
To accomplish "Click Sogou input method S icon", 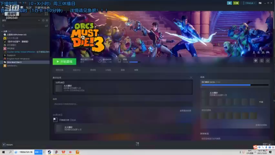I will point(255,147).
